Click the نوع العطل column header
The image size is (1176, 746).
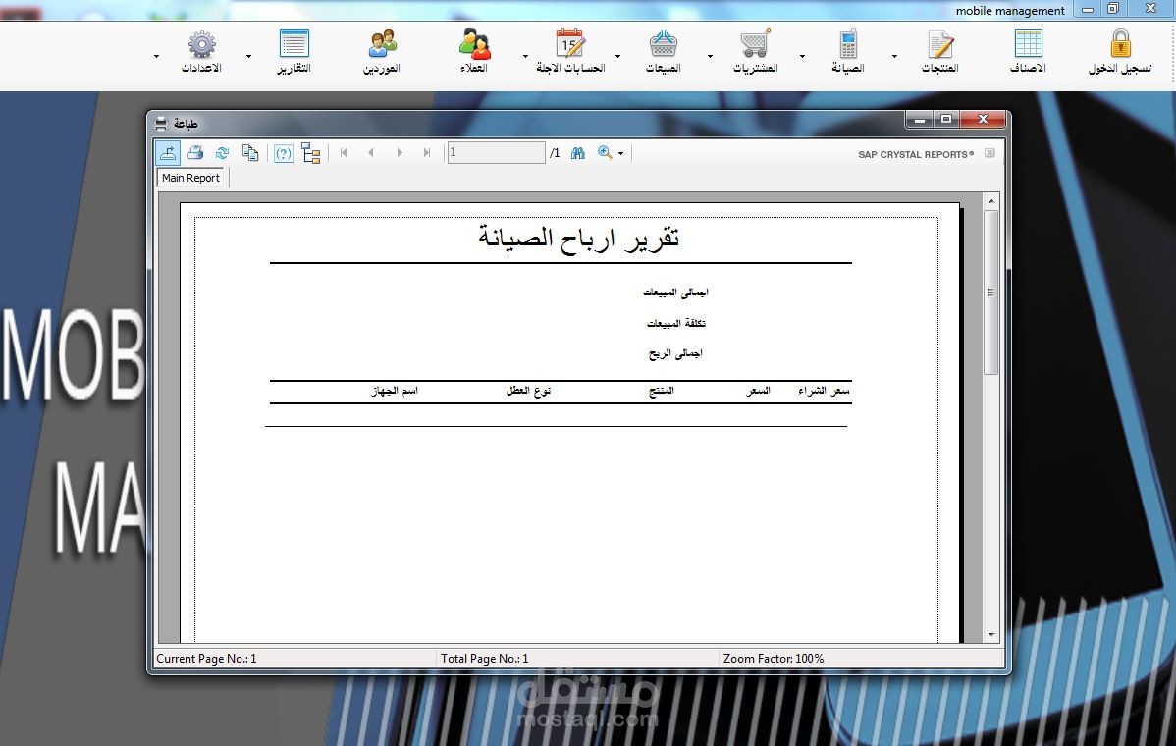[x=529, y=391]
